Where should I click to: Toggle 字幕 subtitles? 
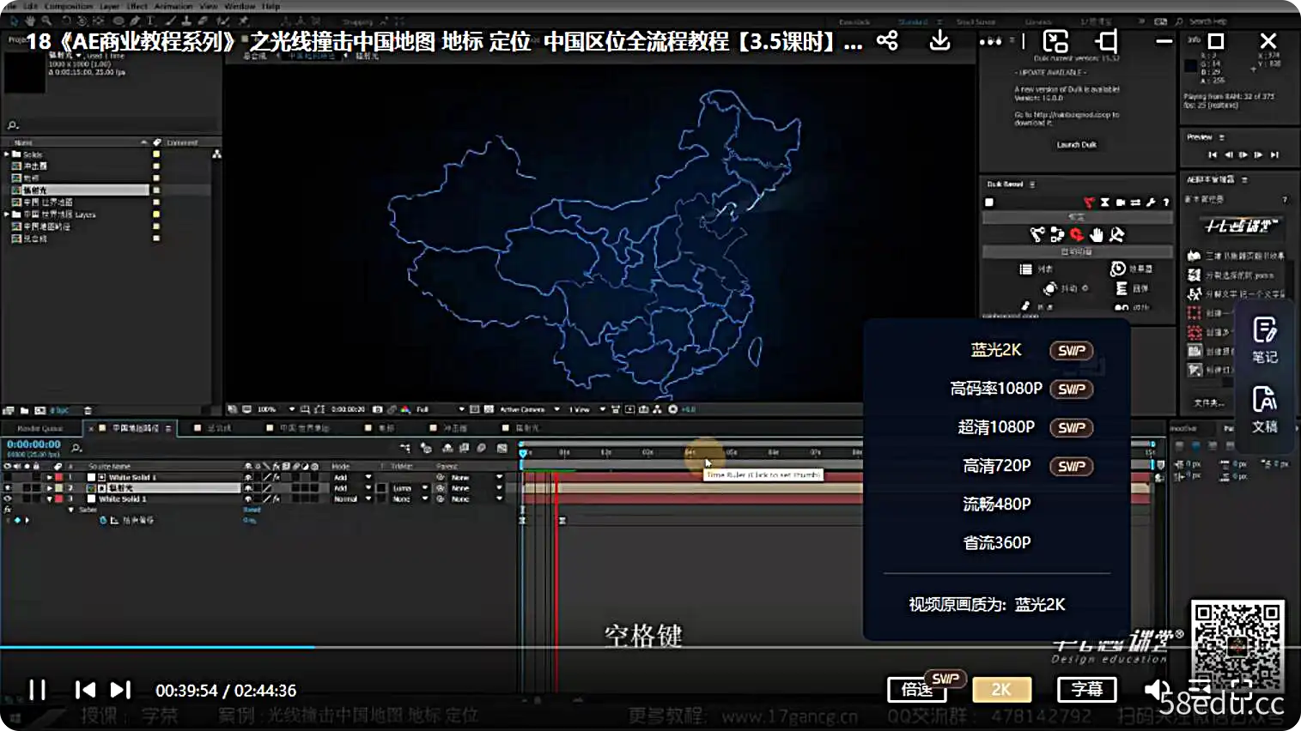1087,689
